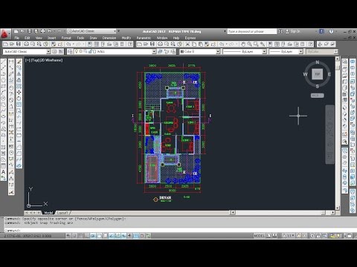
Task: Select the Line tool in the Draw toolbar
Action: 4,62
